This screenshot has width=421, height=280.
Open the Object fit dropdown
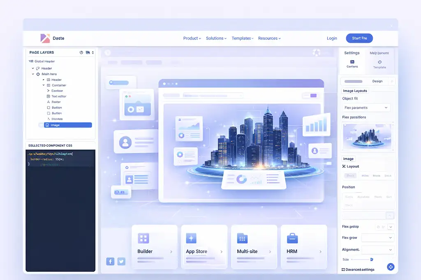(366, 108)
